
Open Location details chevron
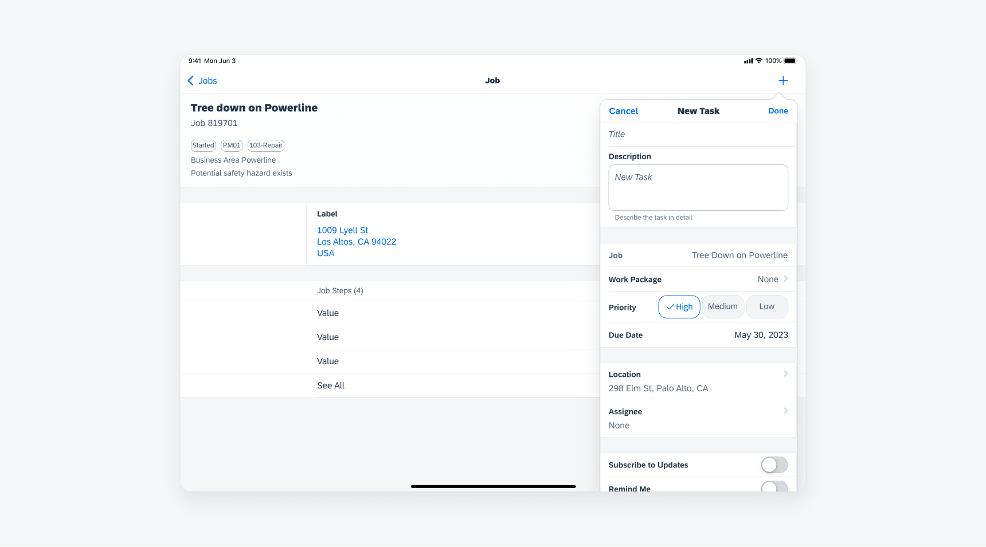point(785,373)
